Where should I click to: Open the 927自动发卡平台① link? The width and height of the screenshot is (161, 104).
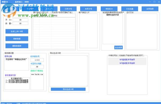point(127,60)
